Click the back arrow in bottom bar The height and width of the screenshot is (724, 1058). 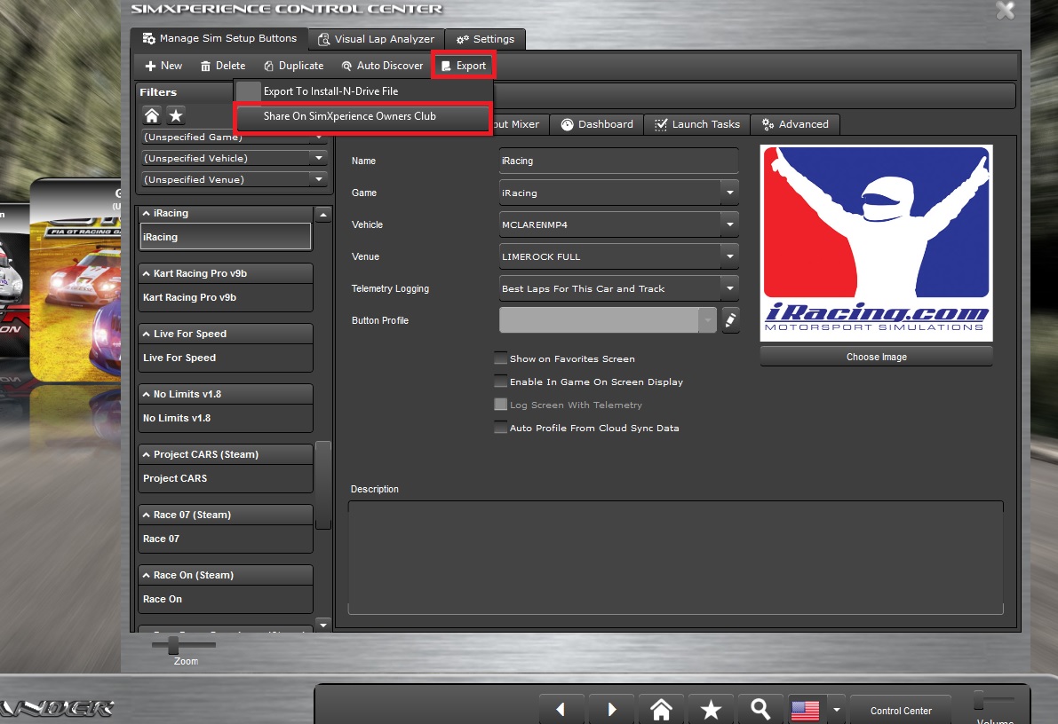click(x=561, y=709)
